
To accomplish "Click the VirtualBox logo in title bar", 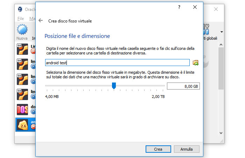I will point(20,9).
